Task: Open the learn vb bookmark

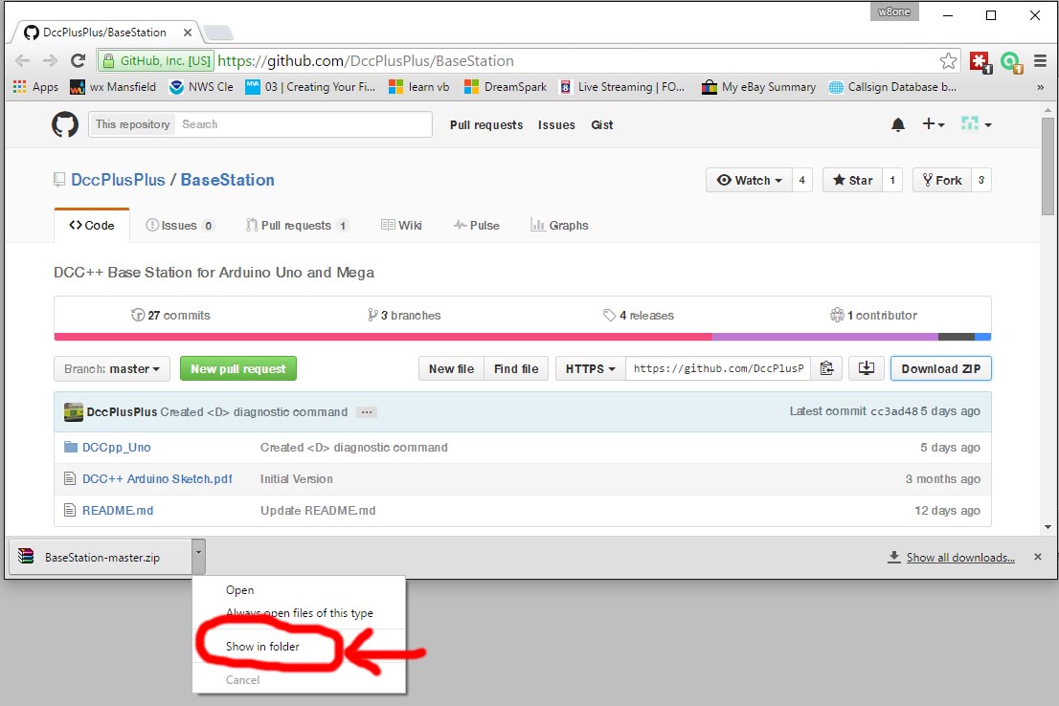Action: tap(418, 87)
